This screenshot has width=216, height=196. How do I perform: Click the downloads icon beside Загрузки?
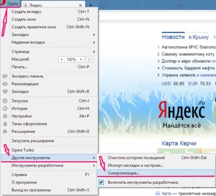tap(5, 101)
